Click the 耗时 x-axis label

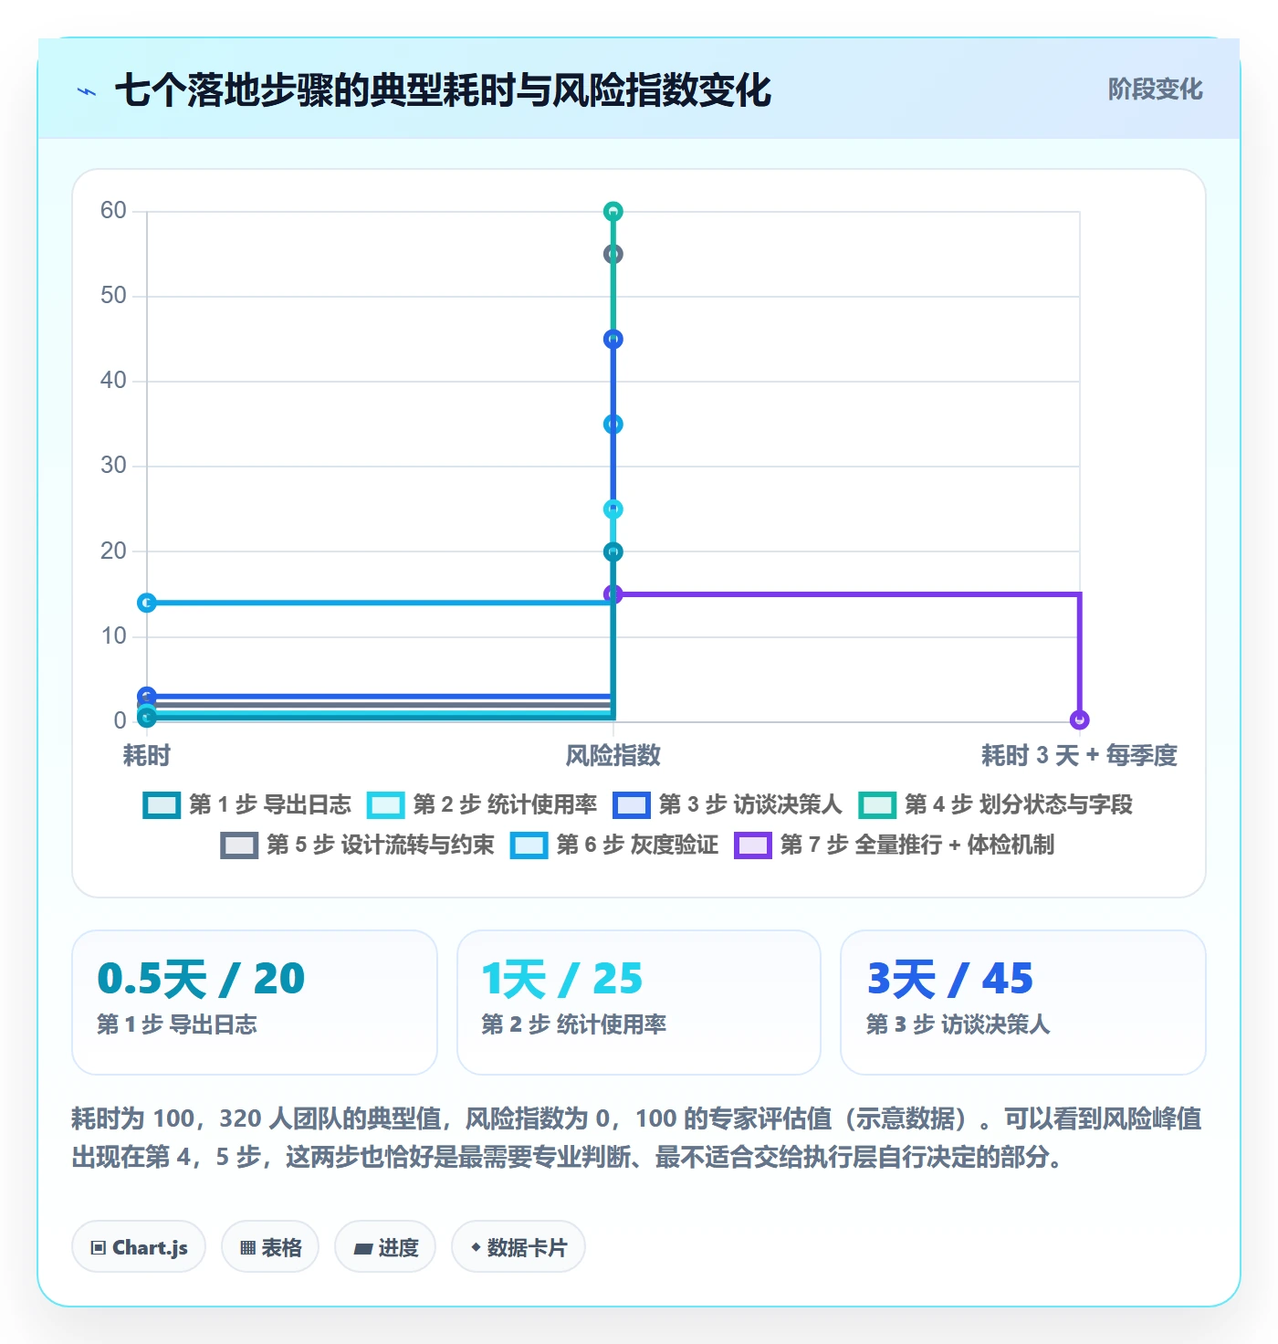pyautogui.click(x=147, y=755)
